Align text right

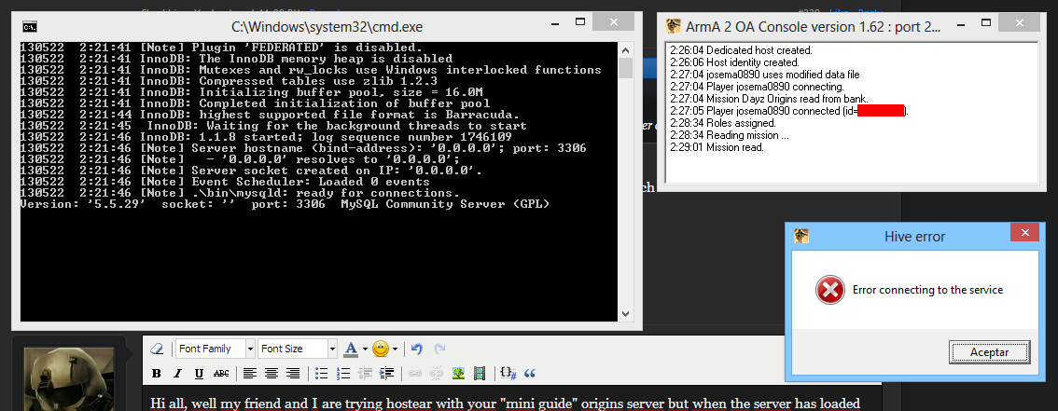tap(293, 374)
